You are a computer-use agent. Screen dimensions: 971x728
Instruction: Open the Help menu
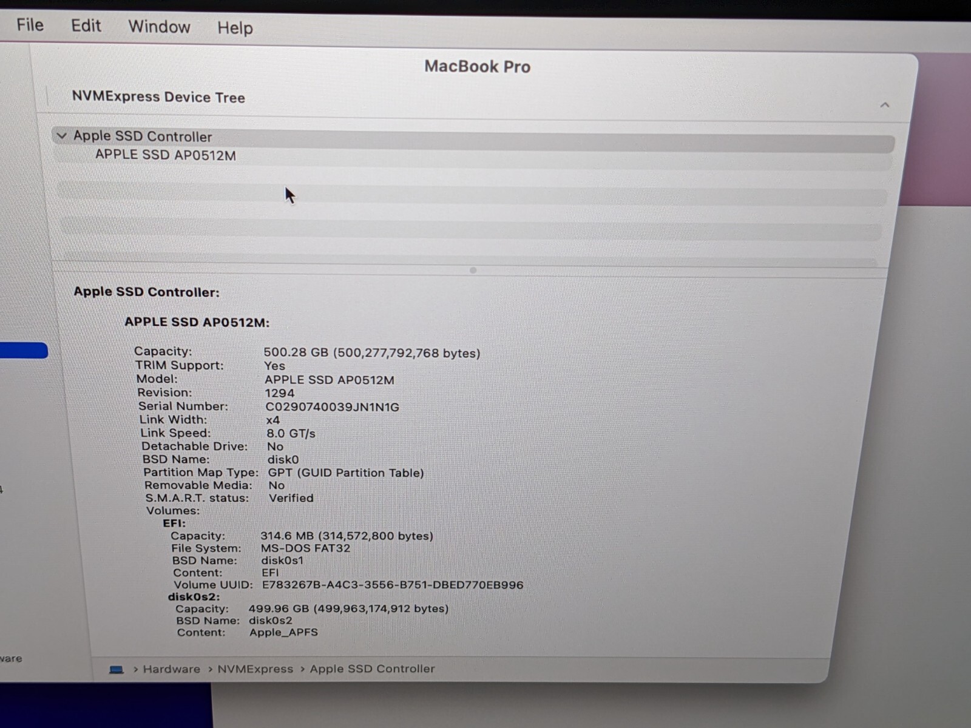(x=235, y=28)
